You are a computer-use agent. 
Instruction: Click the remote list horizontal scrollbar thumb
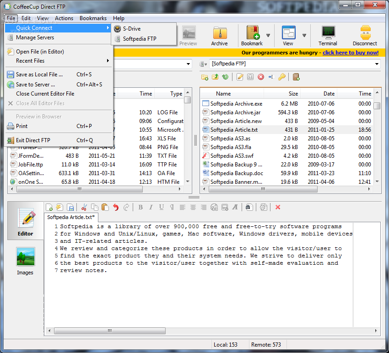coord(263,189)
